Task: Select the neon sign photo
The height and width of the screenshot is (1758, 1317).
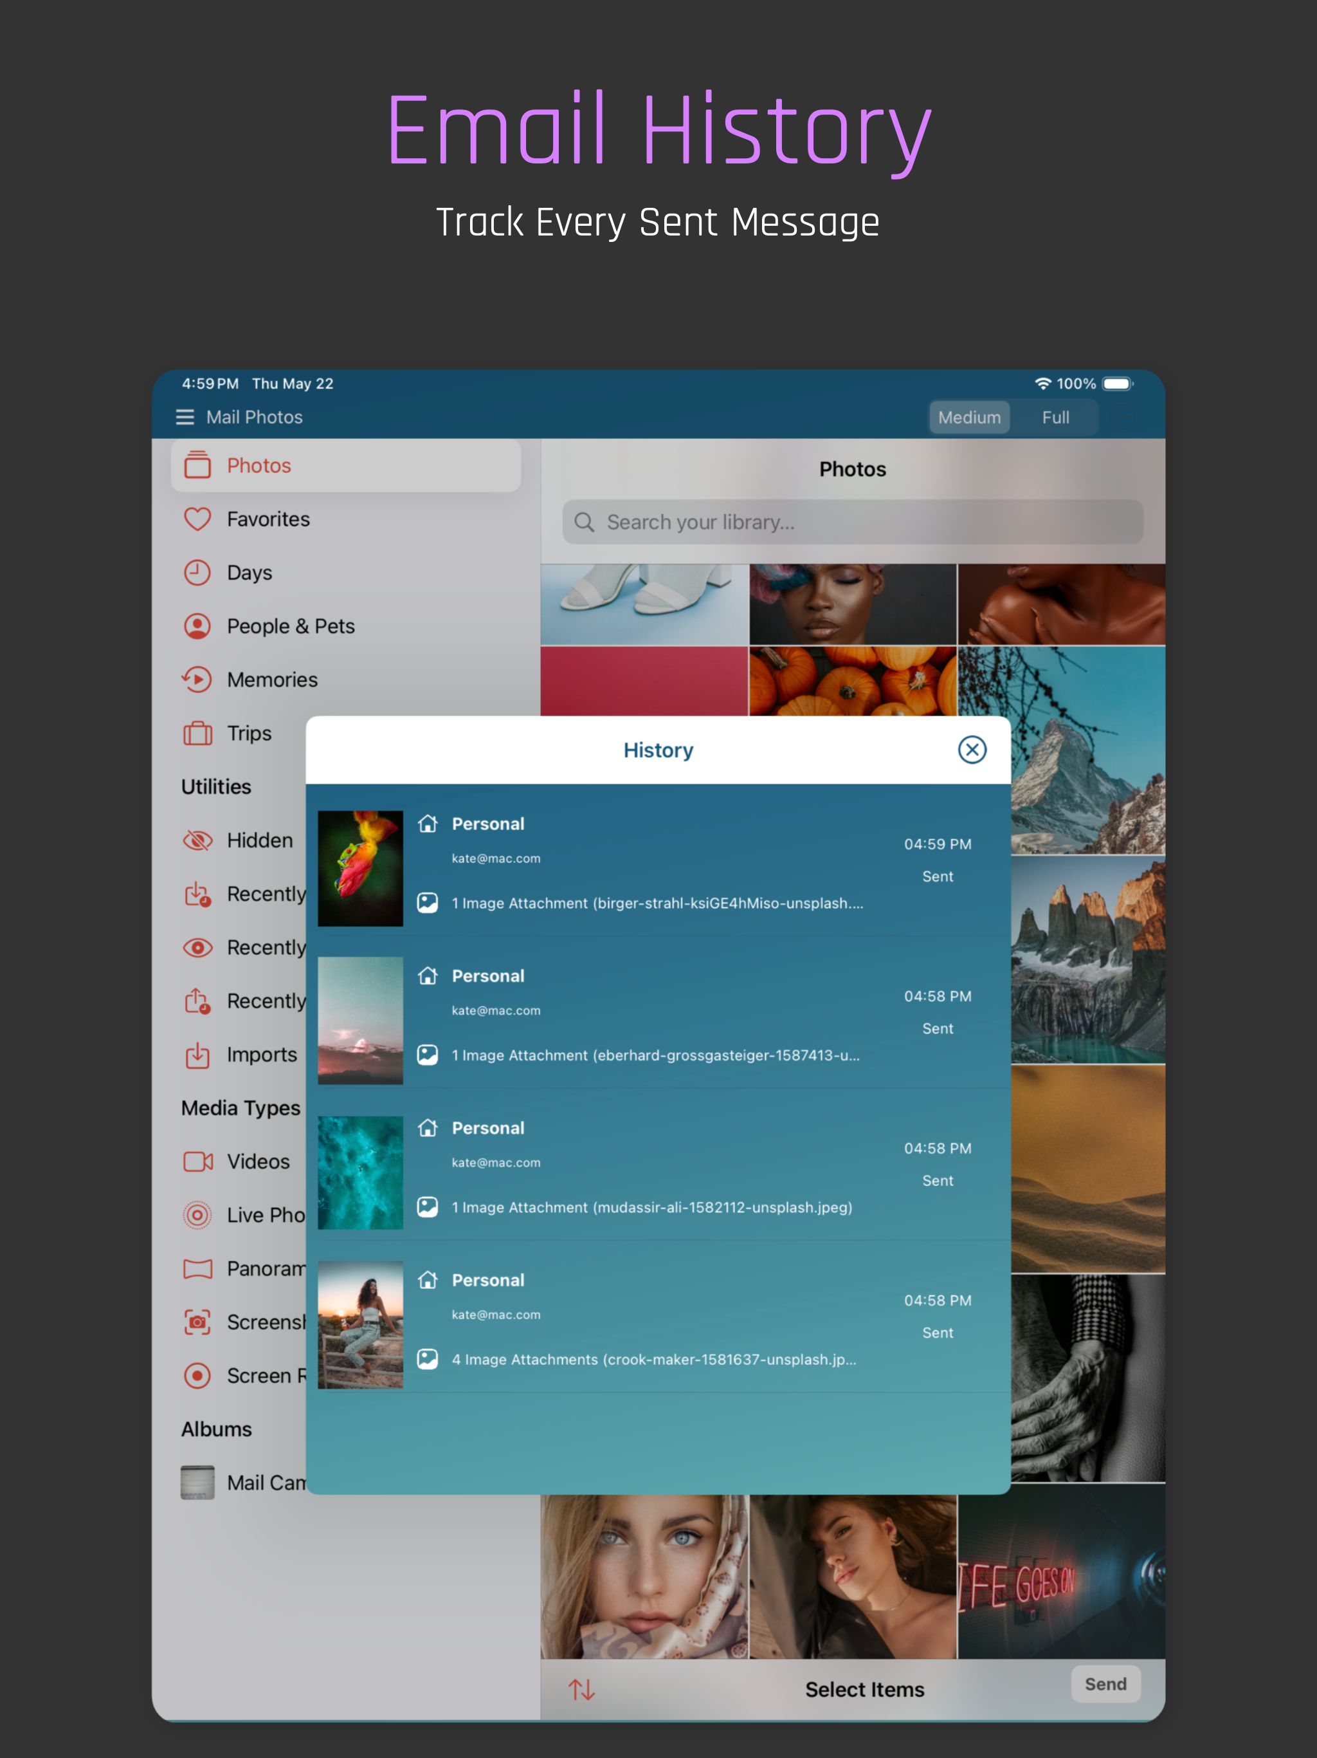Action: tap(1061, 1571)
